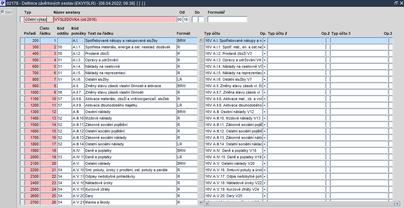Click the Formulář input field
This screenshot has width=404, height=208.
click(x=227, y=19)
